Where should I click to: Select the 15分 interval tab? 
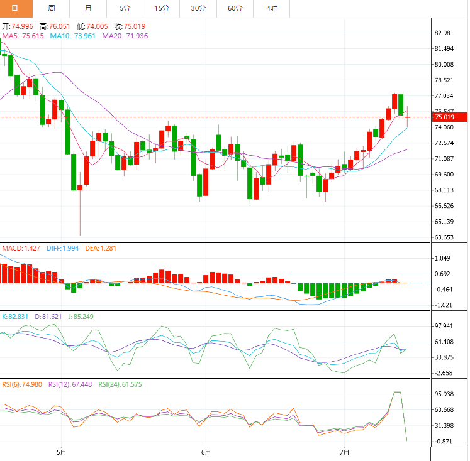(162, 8)
